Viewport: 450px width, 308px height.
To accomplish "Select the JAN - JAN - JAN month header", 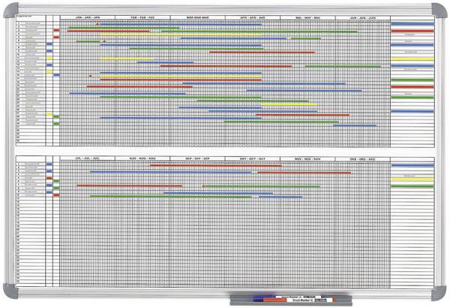I will point(88,17).
